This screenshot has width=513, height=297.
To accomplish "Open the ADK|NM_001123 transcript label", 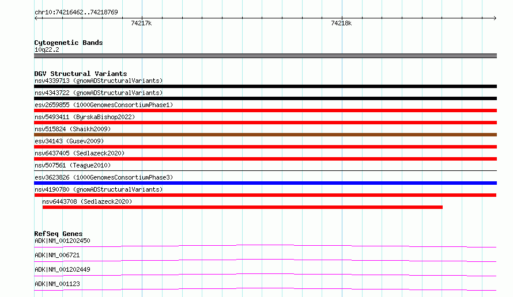I will 57,284.
